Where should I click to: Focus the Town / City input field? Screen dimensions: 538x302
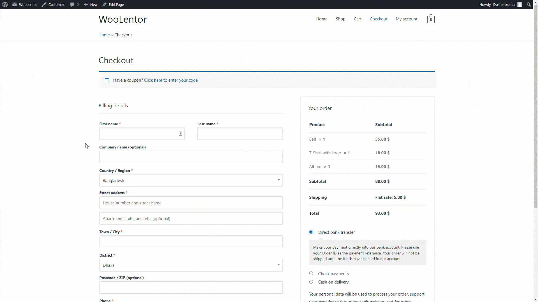[191, 242]
